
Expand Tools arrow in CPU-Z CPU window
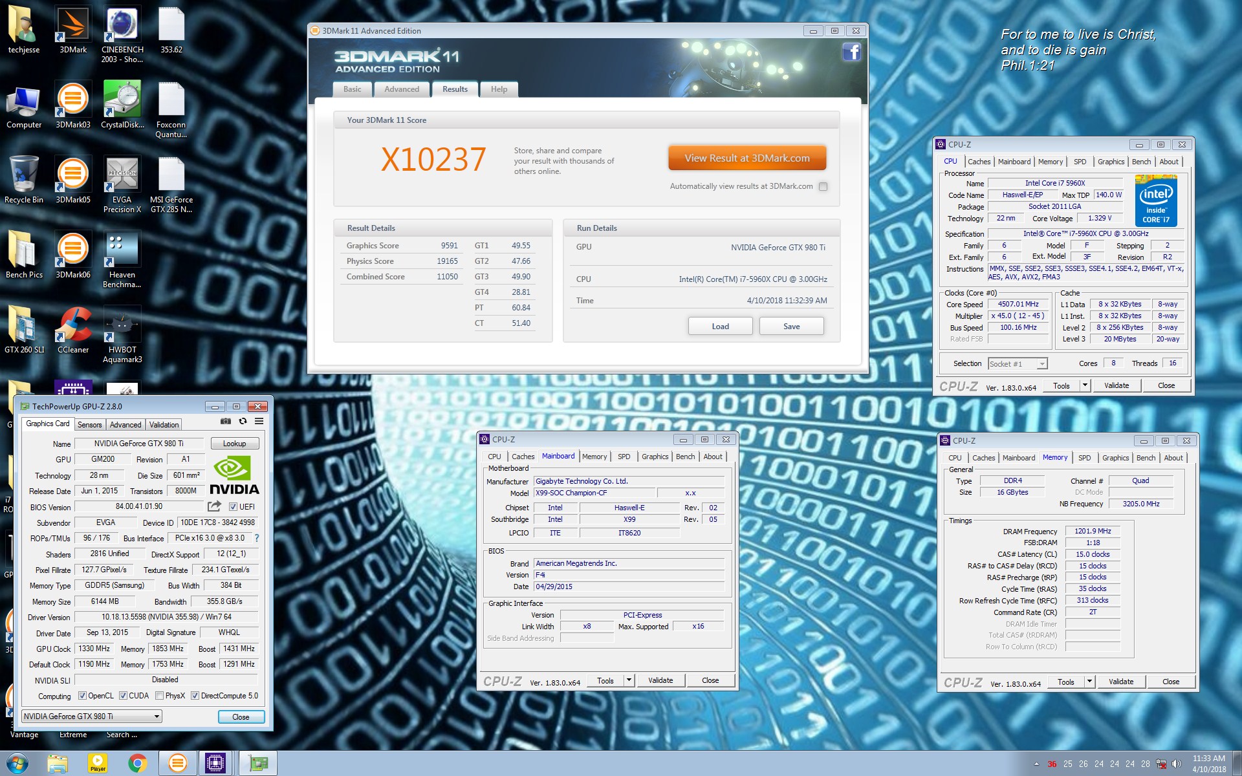pos(1085,385)
